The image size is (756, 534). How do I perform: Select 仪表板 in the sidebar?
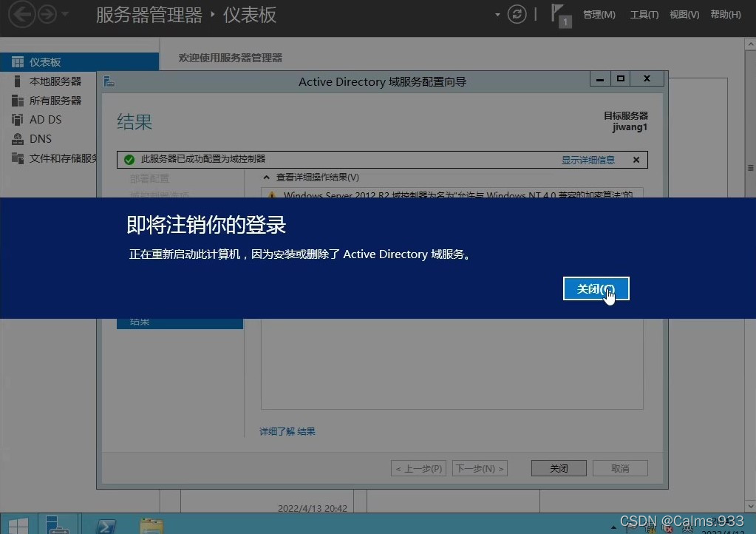80,61
